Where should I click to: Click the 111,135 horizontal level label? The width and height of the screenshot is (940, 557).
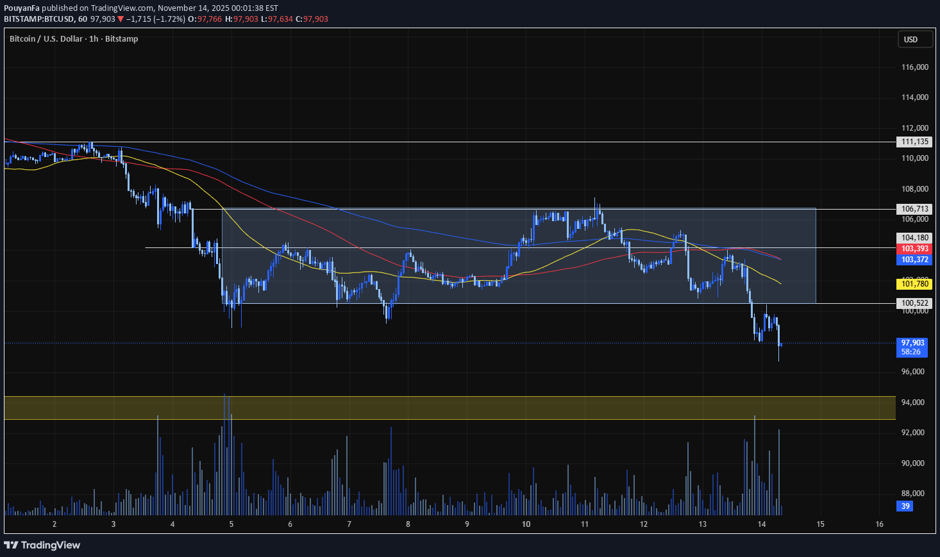[x=913, y=142]
